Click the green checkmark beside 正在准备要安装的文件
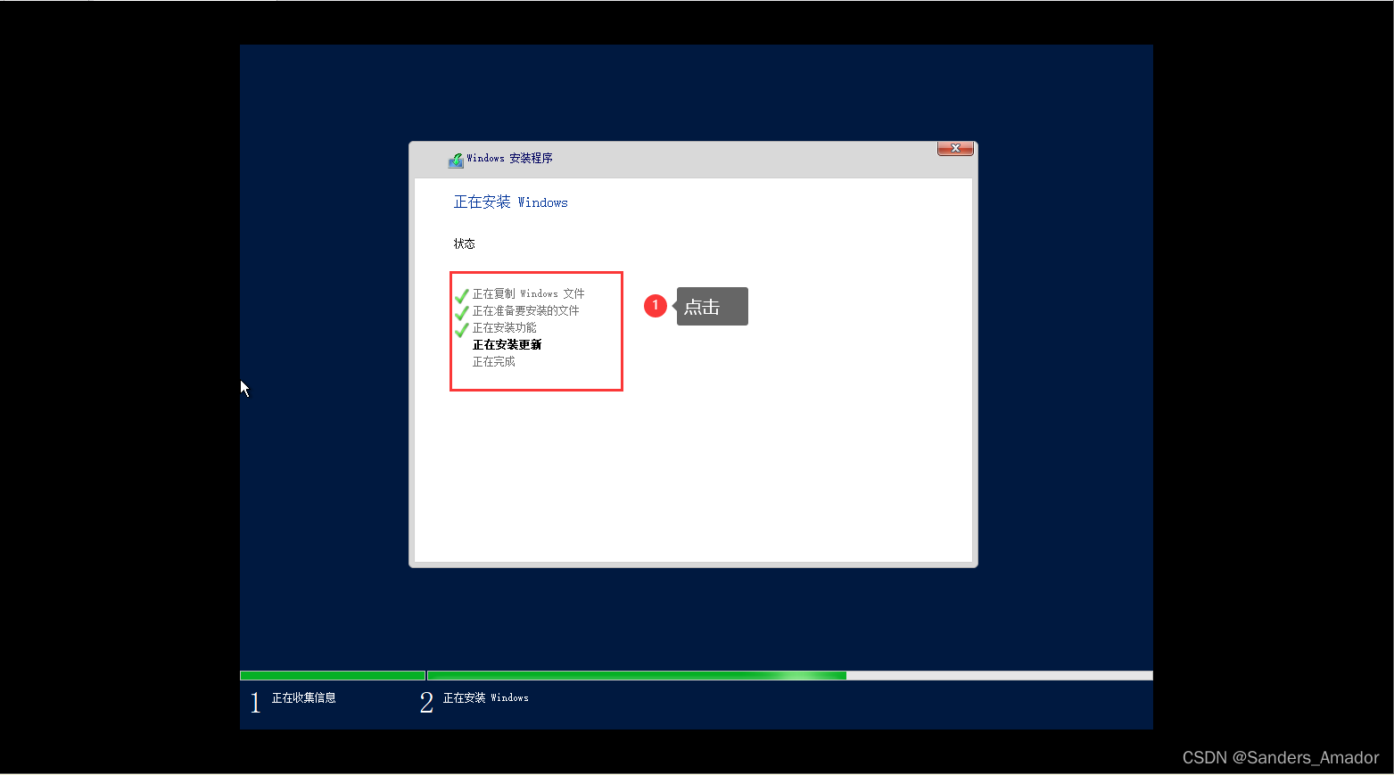 pos(462,312)
